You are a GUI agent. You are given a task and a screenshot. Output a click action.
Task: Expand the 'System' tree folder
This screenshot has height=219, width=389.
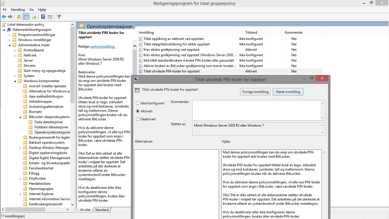point(15,76)
